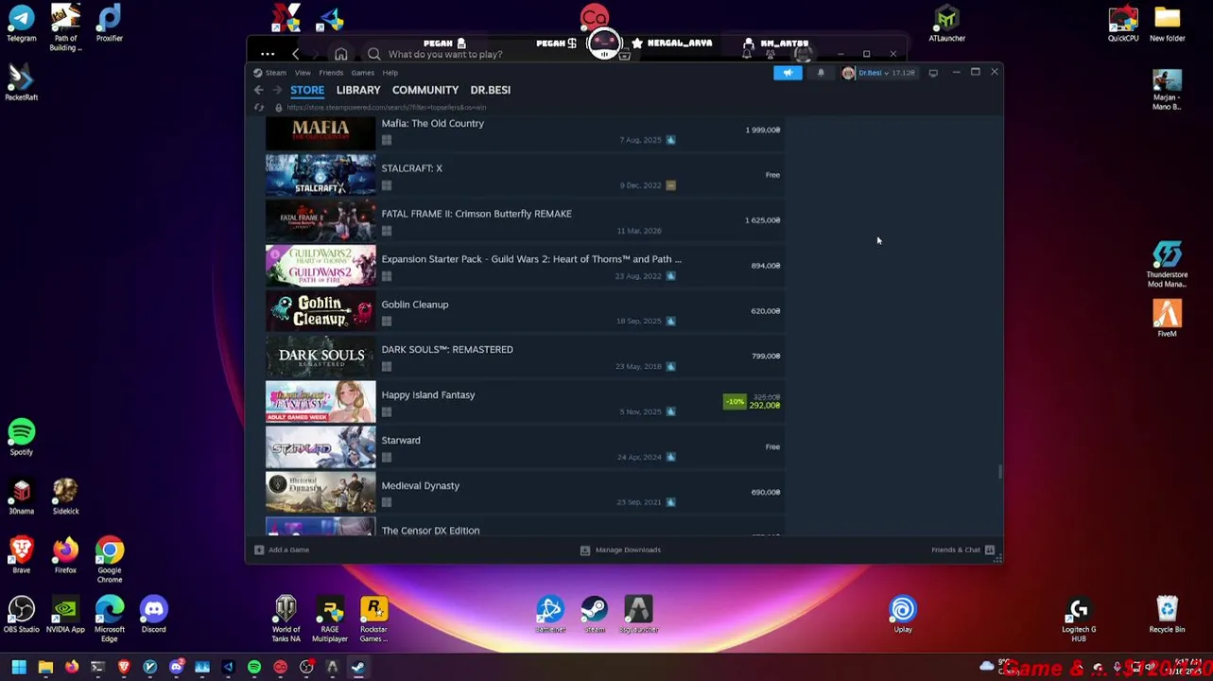Open the Uplay desktop shortcut
Screen dimensions: 1213x681
903,616
